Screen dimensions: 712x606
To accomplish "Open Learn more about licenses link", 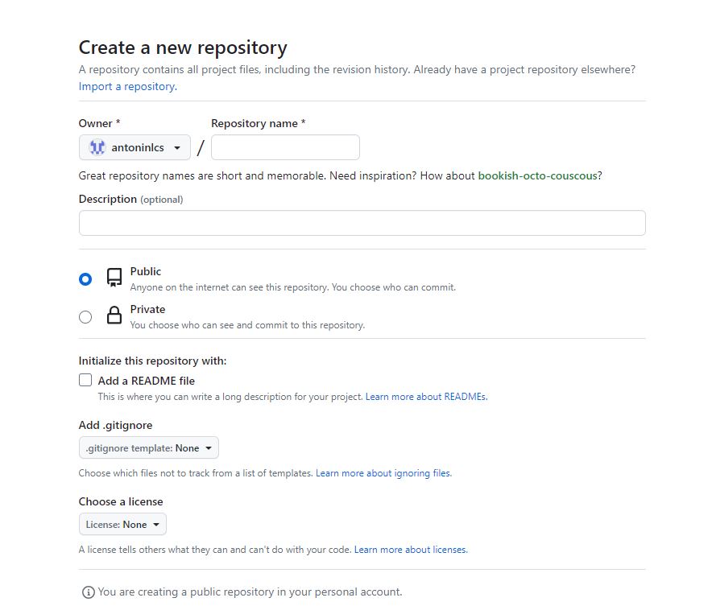I will click(x=410, y=550).
